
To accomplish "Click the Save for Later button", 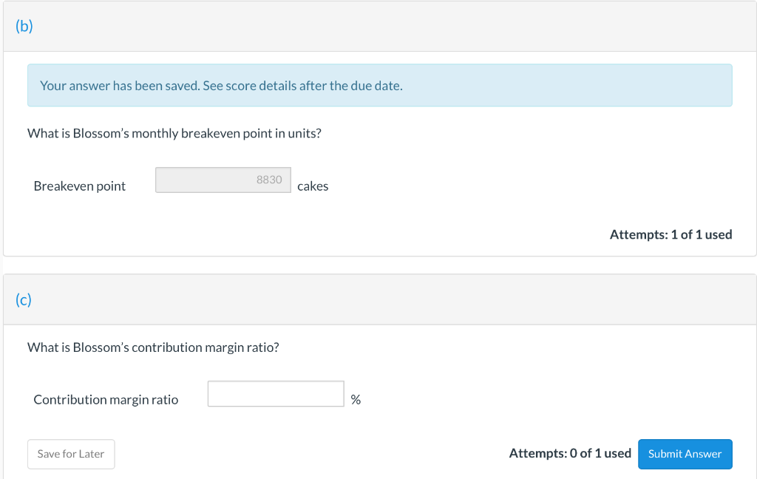I will pyautogui.click(x=71, y=454).
